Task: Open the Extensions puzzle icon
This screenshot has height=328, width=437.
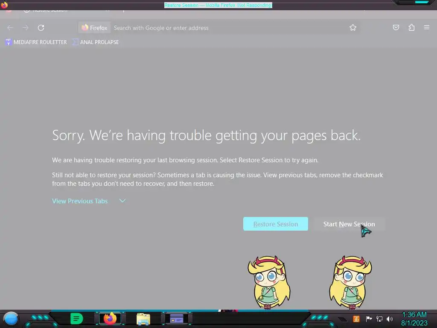Action: point(411,27)
